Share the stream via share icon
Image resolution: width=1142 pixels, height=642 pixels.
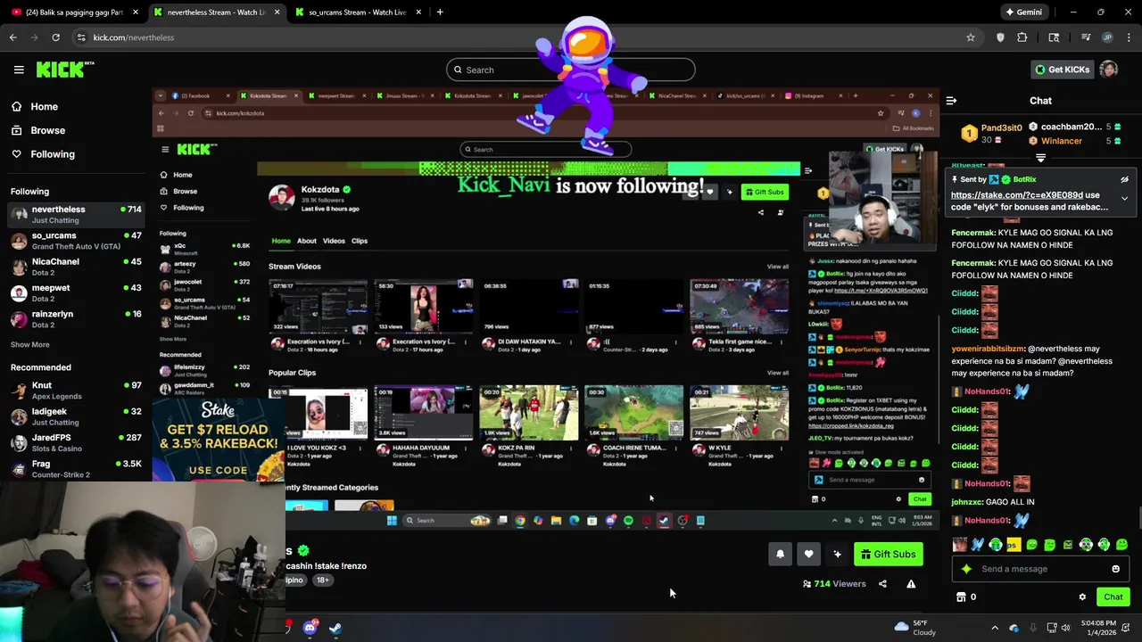(x=882, y=584)
